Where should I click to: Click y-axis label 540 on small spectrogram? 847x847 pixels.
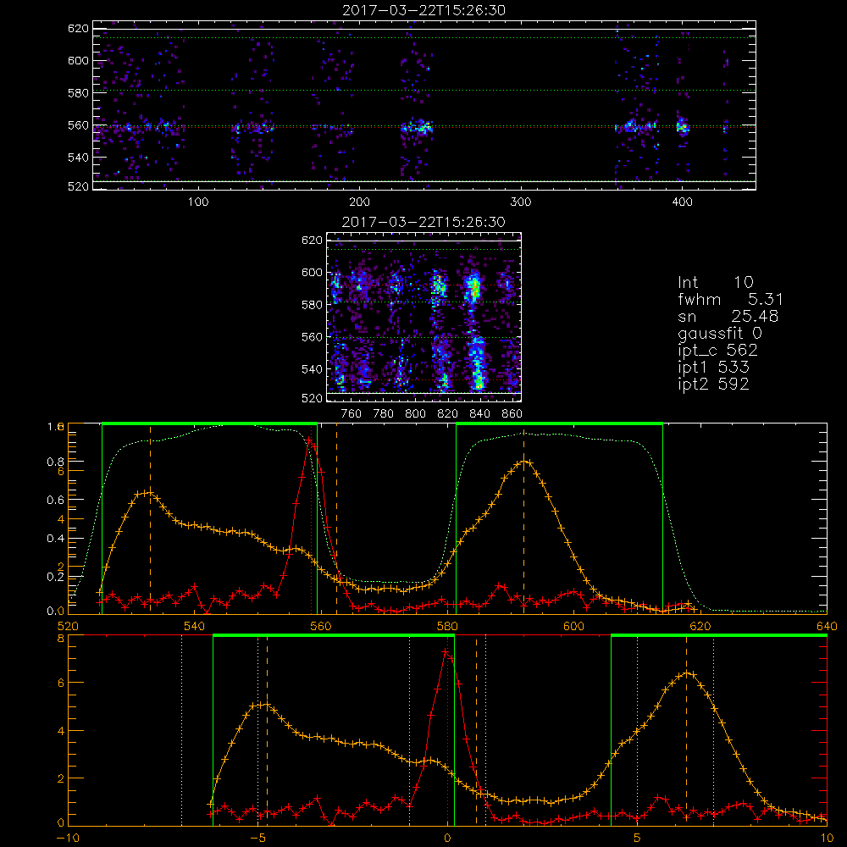click(x=313, y=369)
